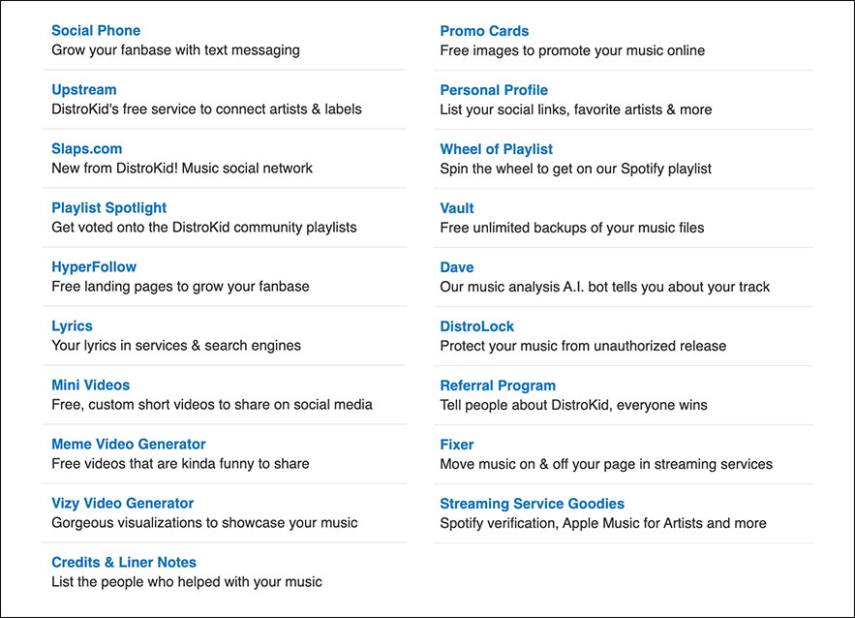Viewport: 855px width, 618px height.
Task: Open the Fixer tool
Action: (x=456, y=444)
